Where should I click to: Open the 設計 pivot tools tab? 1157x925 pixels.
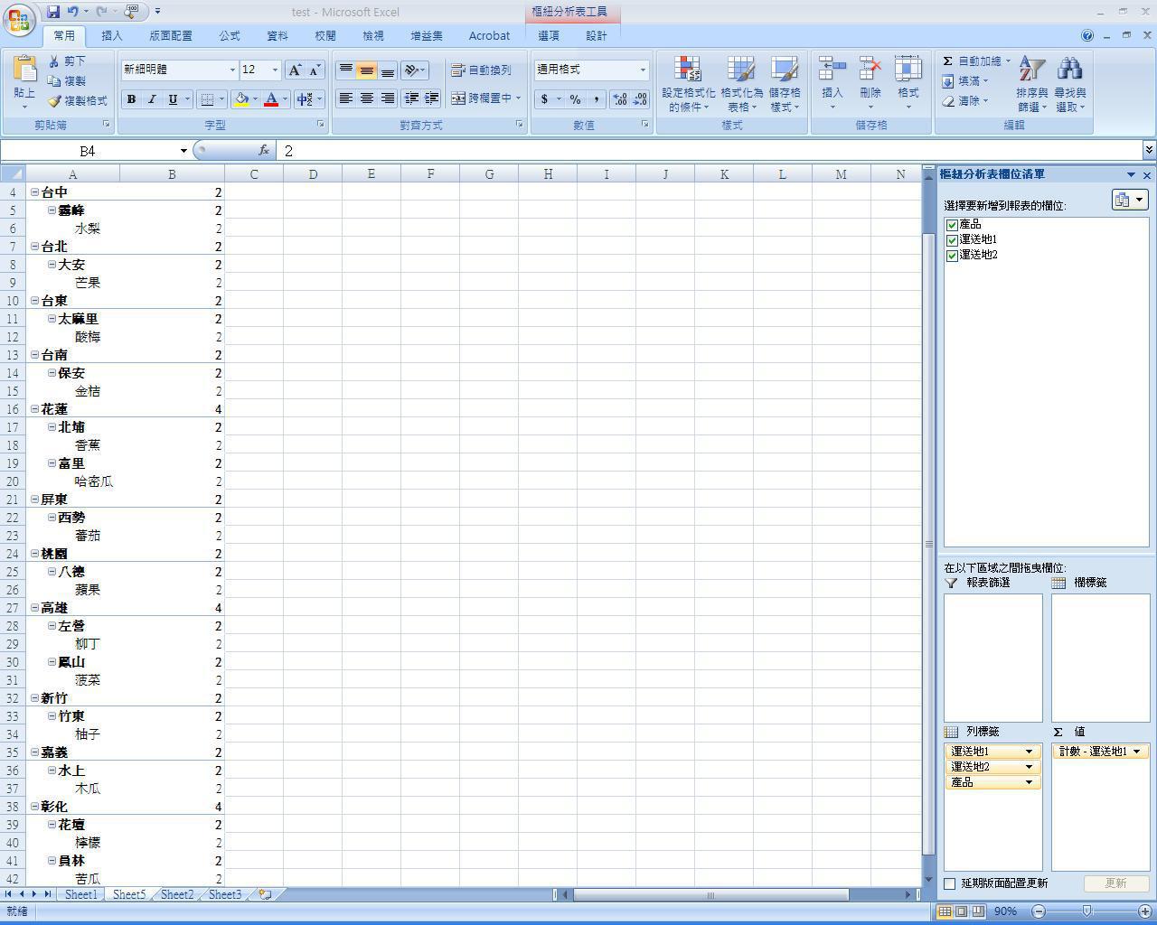(x=597, y=36)
